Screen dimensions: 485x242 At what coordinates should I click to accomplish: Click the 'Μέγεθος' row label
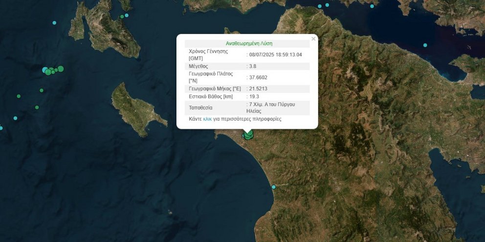pyautogui.click(x=198, y=66)
